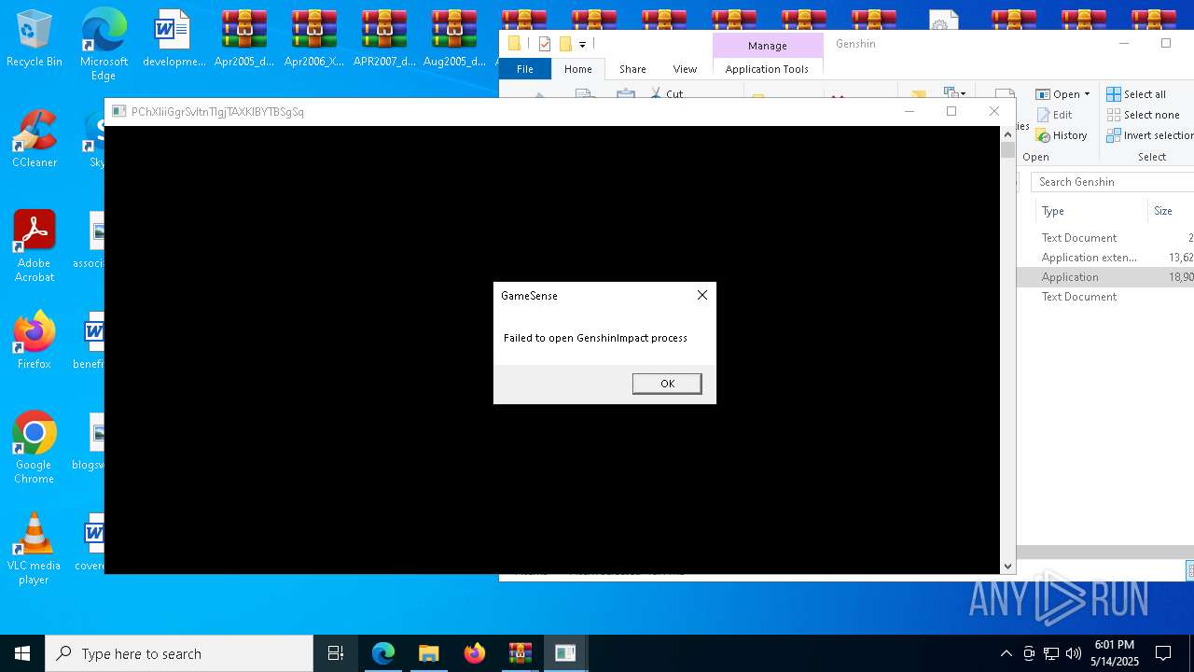Open the Windows Start menu
The height and width of the screenshot is (672, 1194).
click(x=22, y=653)
